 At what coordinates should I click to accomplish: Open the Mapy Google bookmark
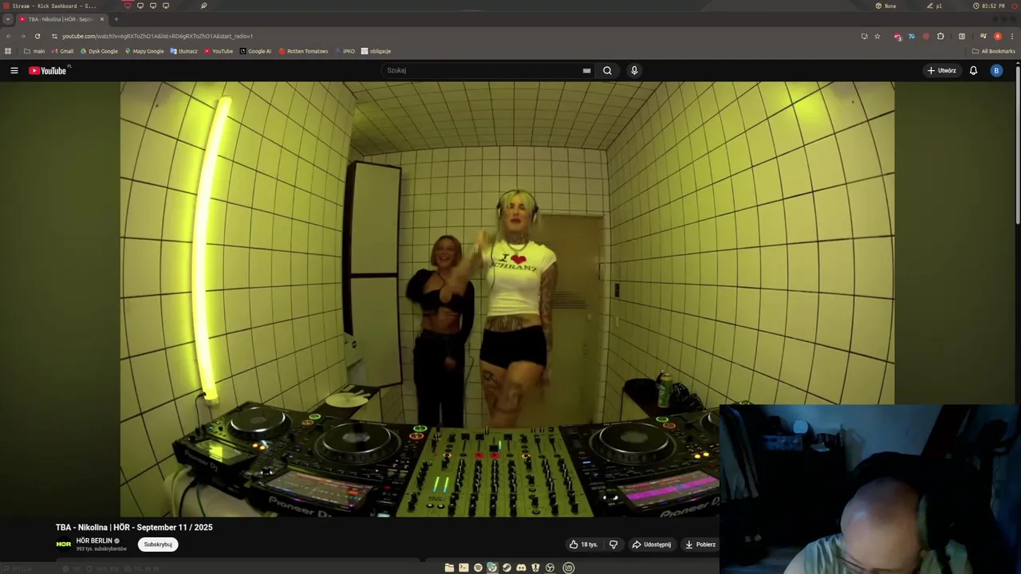pos(144,51)
